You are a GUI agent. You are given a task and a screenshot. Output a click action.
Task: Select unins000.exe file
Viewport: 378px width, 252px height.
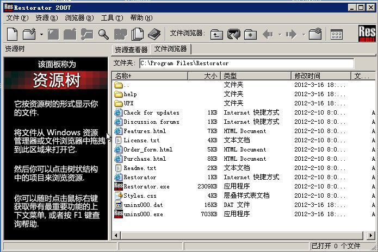139,214
